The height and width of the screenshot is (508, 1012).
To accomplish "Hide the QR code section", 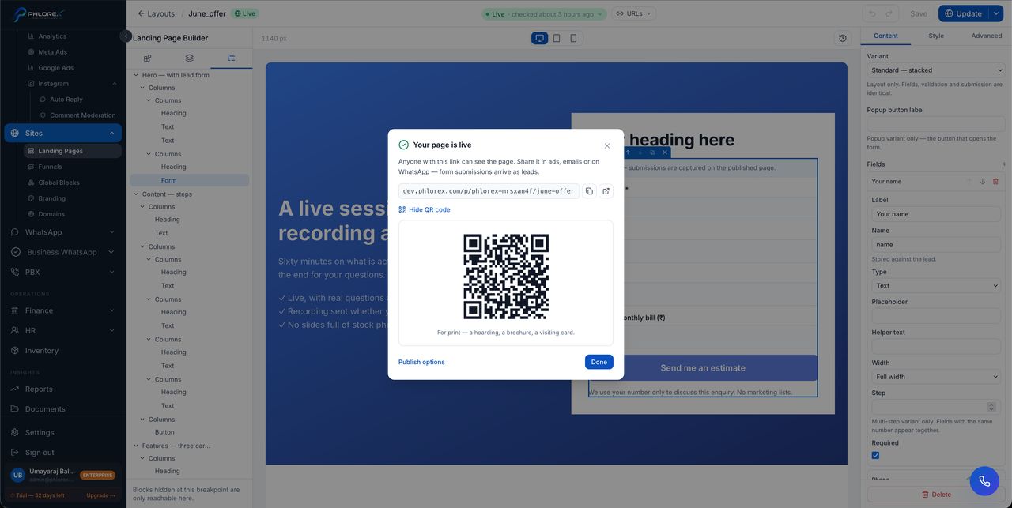I will click(425, 209).
